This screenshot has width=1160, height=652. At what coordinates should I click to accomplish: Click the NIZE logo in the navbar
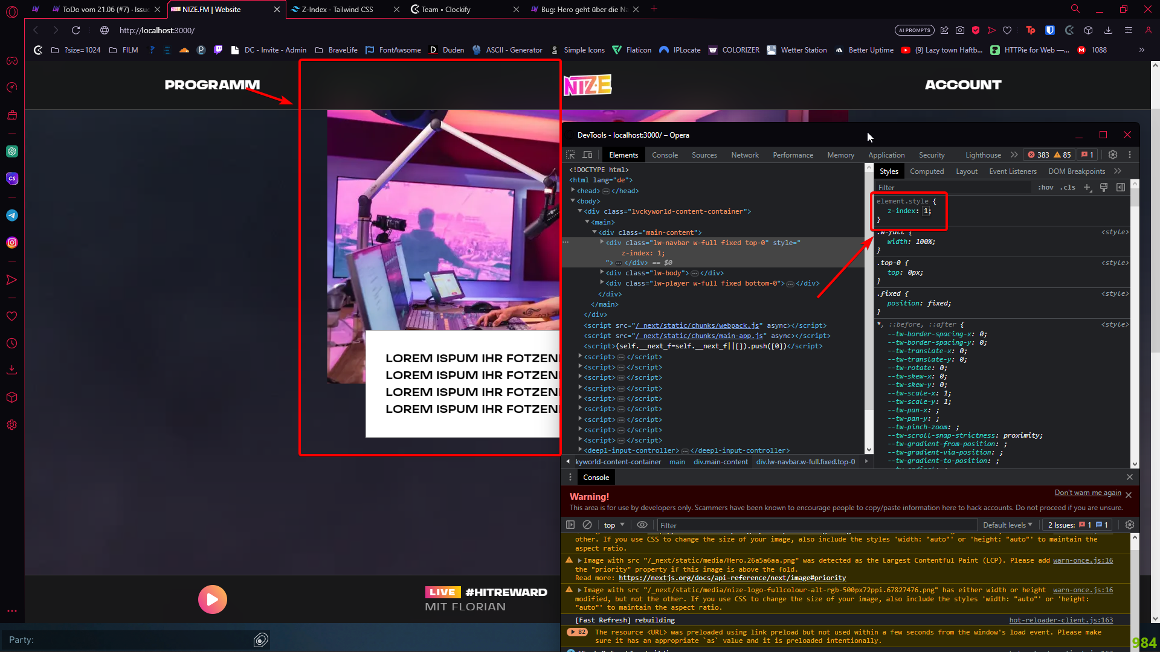[587, 85]
